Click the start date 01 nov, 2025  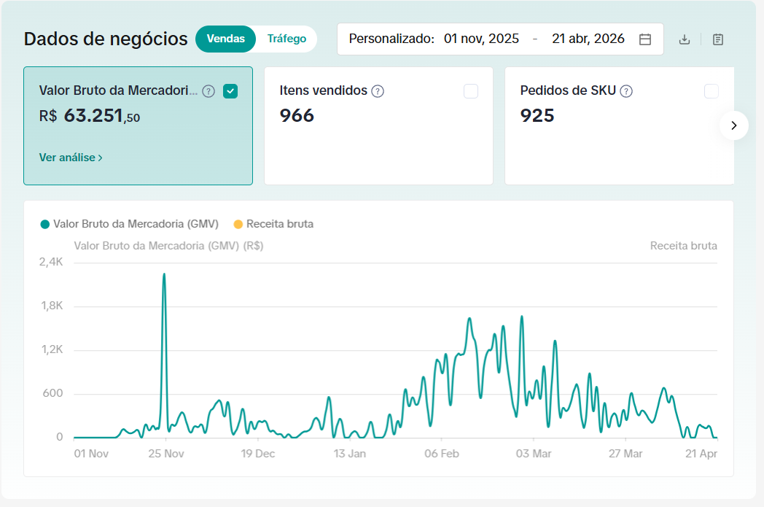click(x=481, y=39)
